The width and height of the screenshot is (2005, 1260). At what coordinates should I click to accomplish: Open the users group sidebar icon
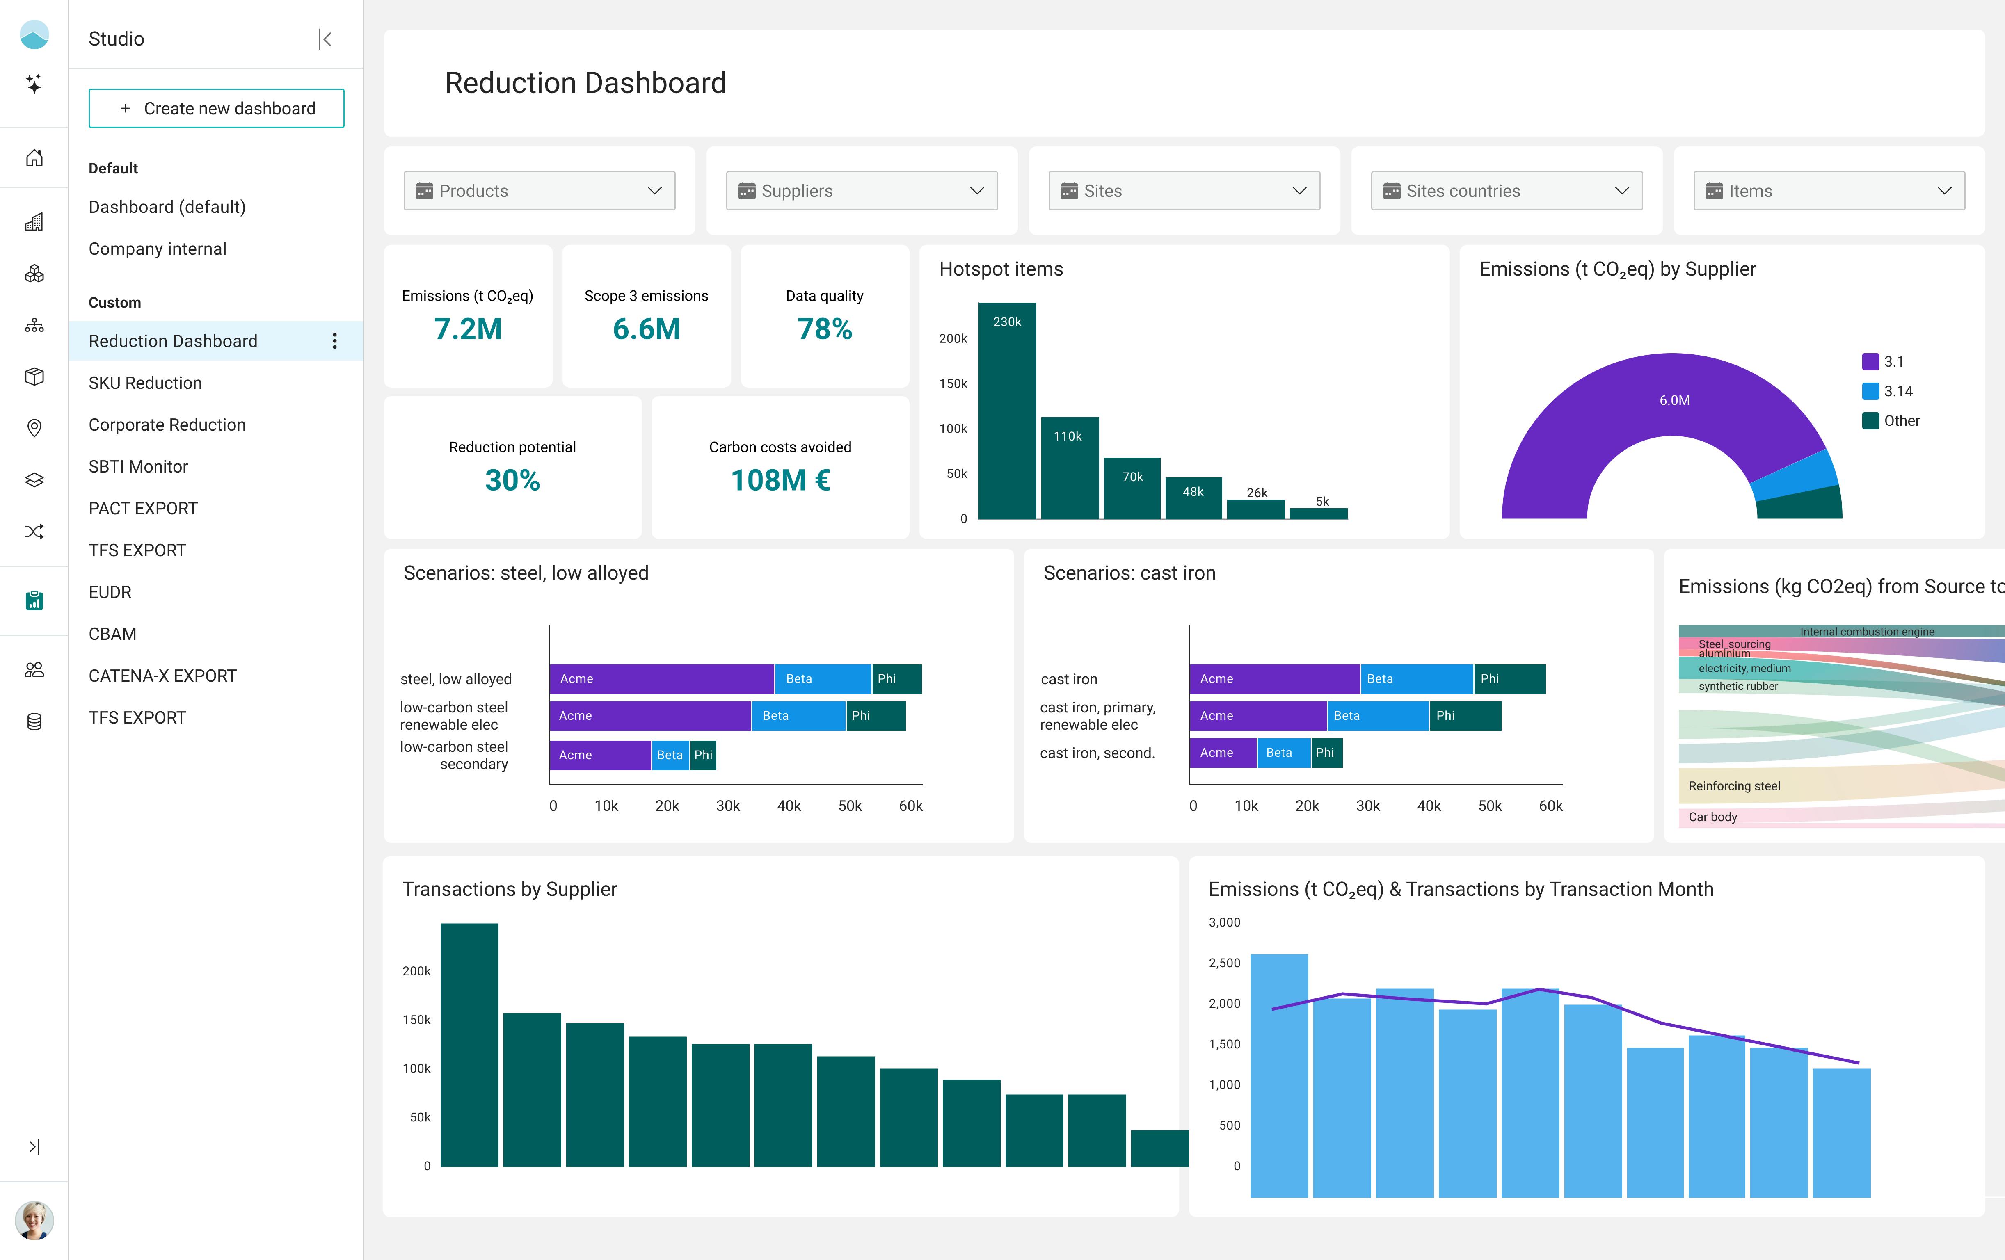(x=33, y=670)
